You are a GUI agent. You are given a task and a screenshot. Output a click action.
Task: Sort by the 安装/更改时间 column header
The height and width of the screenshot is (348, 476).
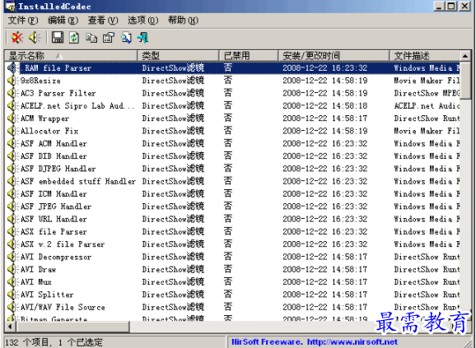tap(334, 56)
